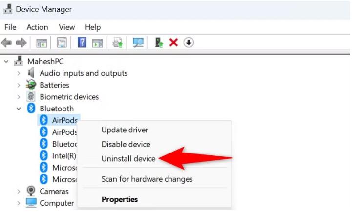Expand the Cameras chevron
Screen dimensions: 359x219
click(x=19, y=191)
